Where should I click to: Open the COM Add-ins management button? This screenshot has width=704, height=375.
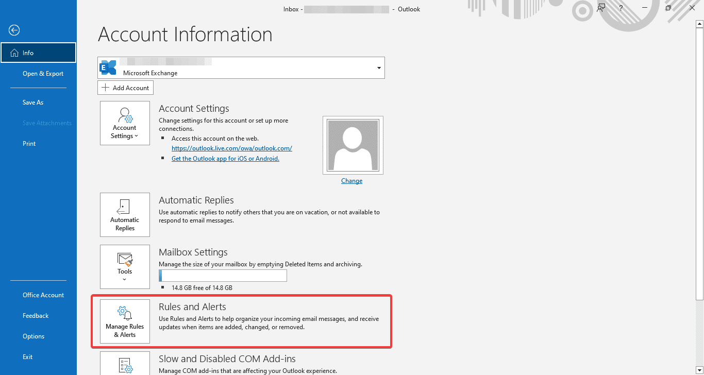point(125,363)
